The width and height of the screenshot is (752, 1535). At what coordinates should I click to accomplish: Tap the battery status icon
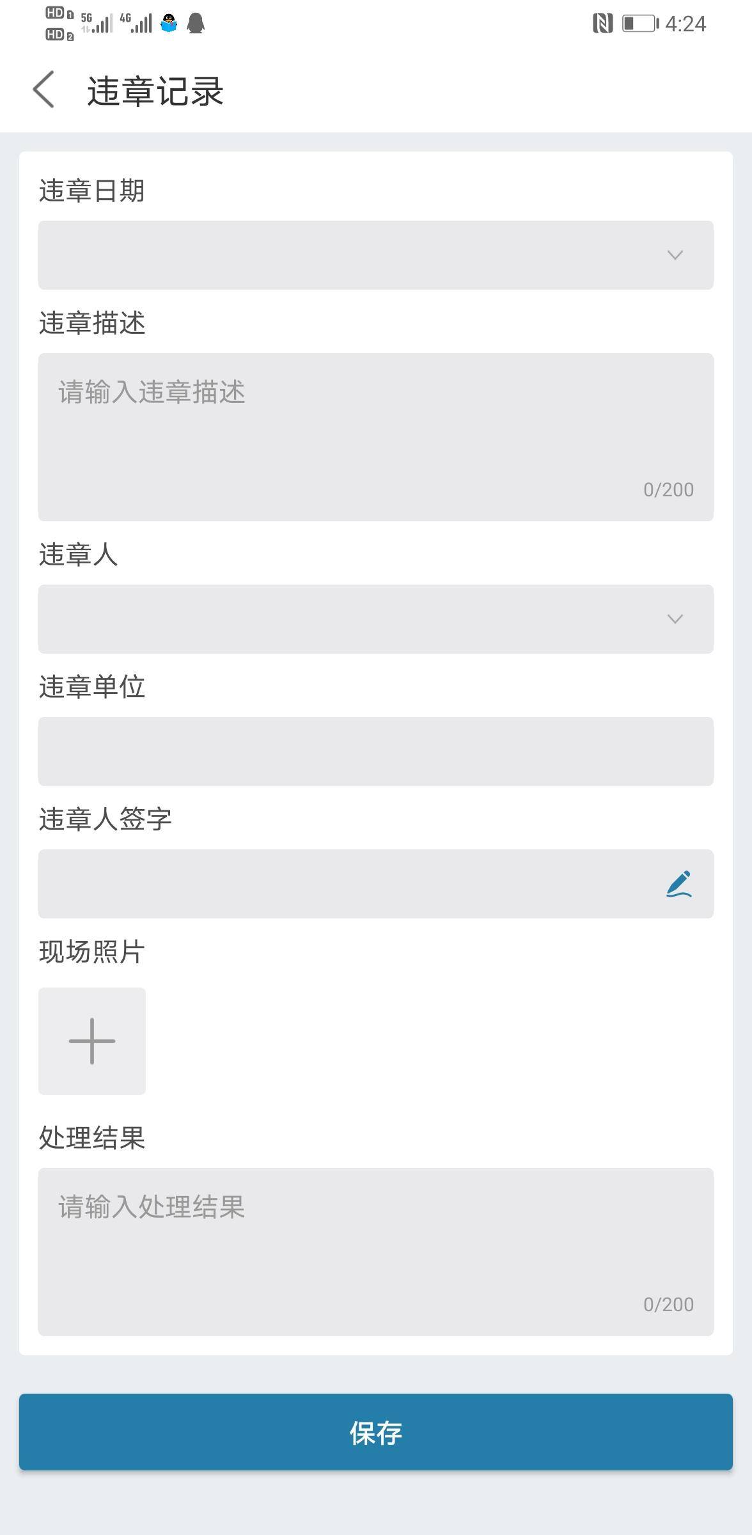(x=640, y=24)
